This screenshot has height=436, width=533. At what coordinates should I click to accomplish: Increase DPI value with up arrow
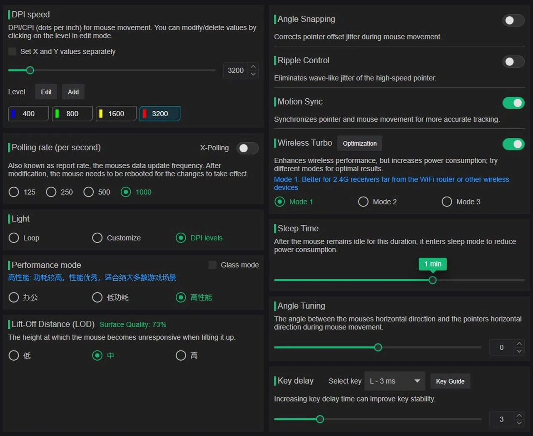tap(253, 67)
